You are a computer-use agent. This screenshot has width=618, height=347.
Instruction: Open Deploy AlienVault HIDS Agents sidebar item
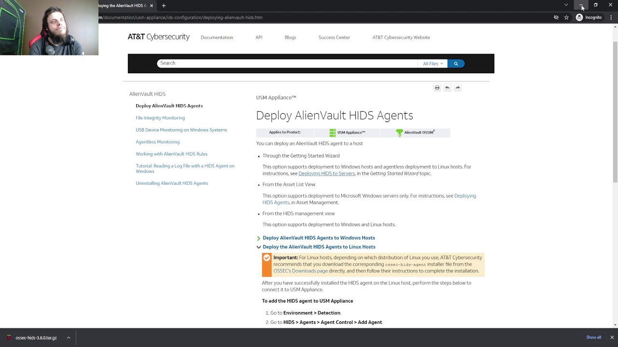tap(169, 106)
